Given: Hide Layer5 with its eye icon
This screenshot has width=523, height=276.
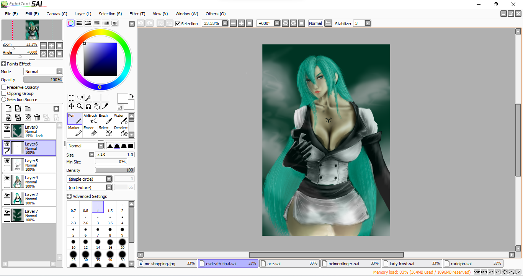Looking at the screenshot, I should pyautogui.click(x=7, y=161).
